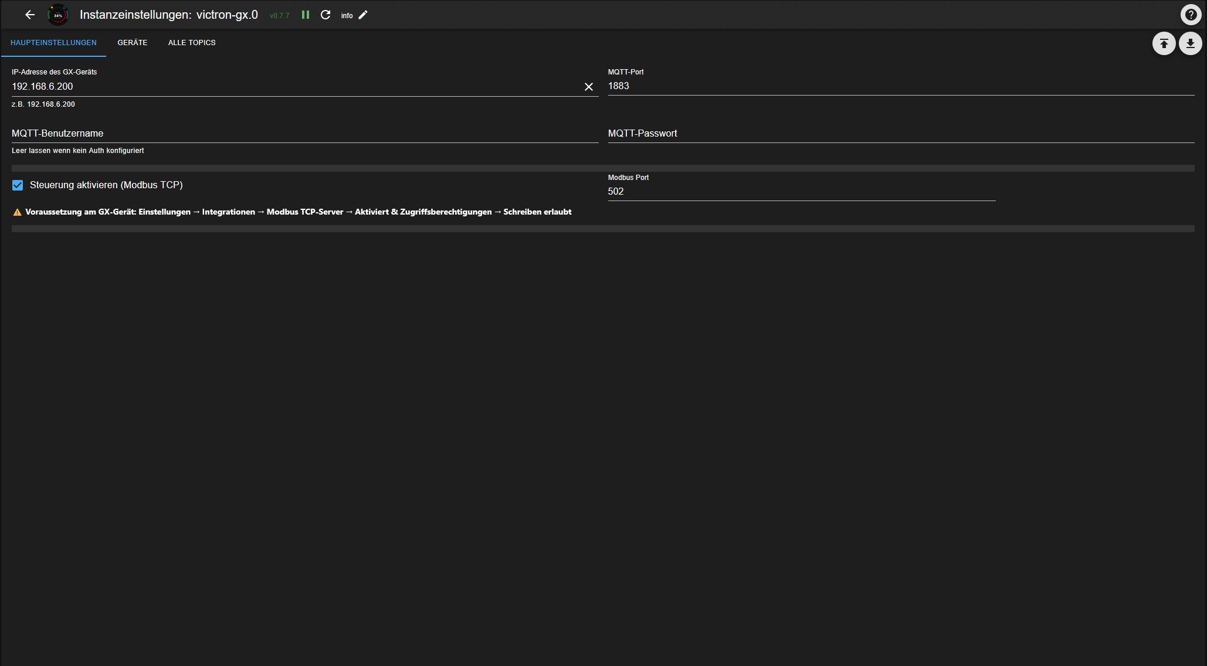Screen dimensions: 1207x666
Task: Pause the victron-gx.0 instance
Action: [306, 15]
